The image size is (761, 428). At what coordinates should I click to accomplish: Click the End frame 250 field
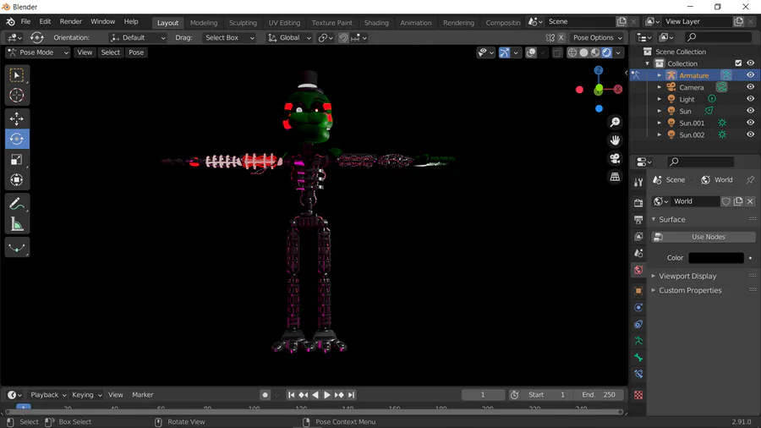point(599,395)
